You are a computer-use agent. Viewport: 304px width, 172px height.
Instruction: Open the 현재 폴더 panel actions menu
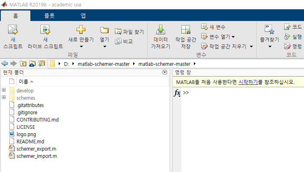click(165, 72)
